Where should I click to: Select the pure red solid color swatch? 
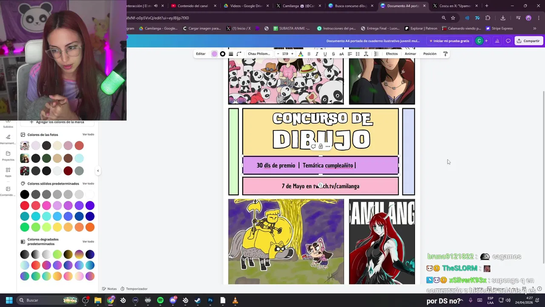click(25, 206)
